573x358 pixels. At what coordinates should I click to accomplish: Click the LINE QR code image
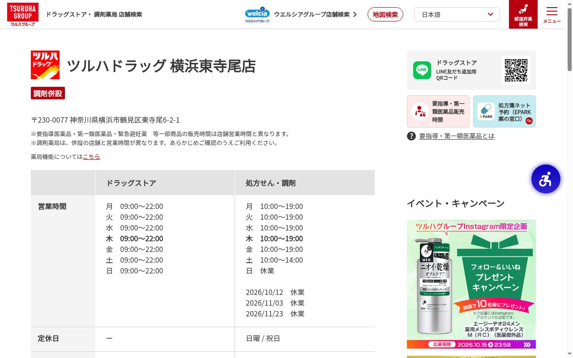point(516,70)
